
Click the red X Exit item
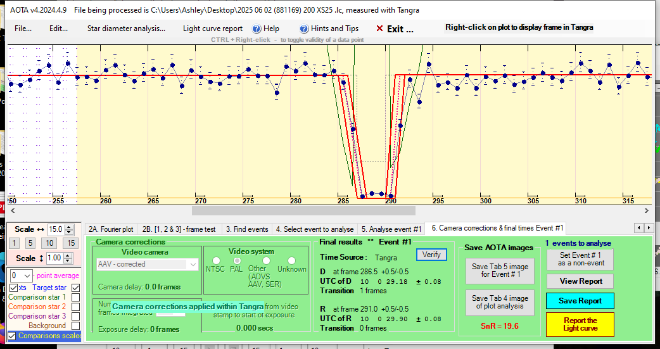coord(395,29)
